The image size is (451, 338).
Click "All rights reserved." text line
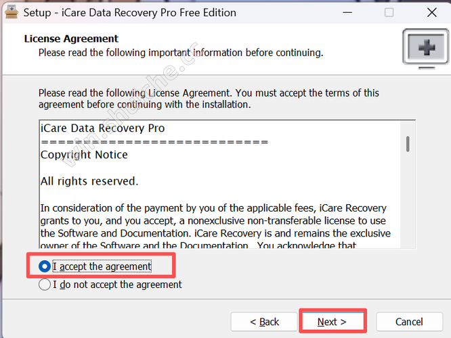89,181
